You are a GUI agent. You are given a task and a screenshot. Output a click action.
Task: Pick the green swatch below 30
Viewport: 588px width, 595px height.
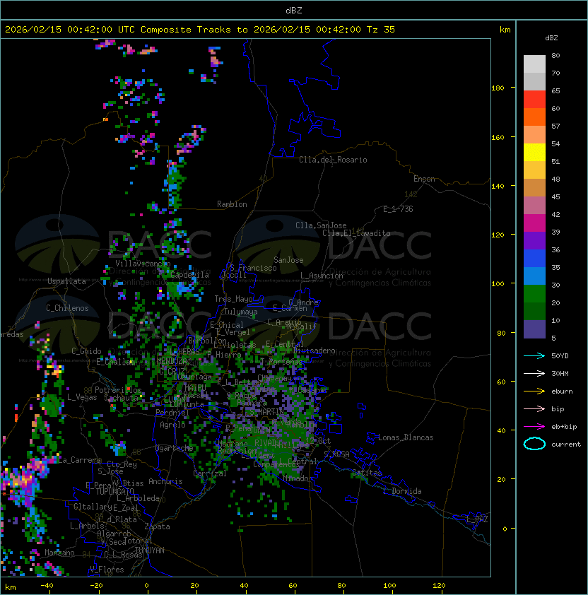(534, 294)
